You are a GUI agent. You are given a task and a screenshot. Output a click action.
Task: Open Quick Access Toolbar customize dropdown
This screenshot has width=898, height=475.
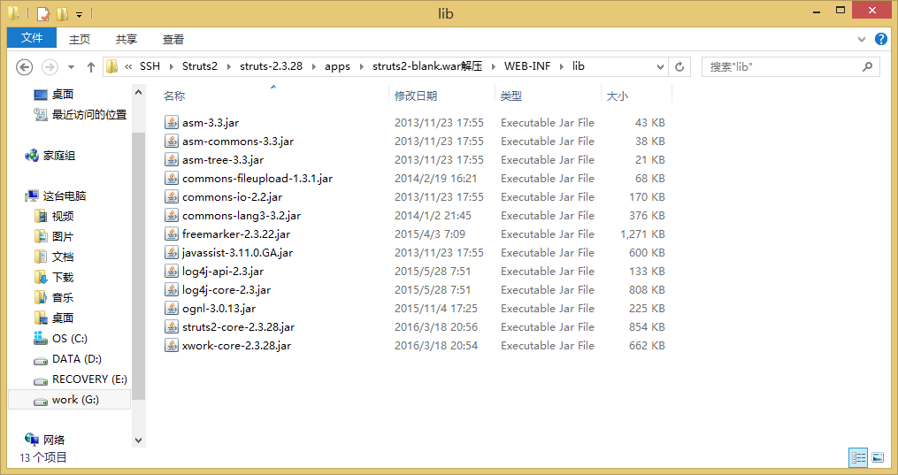point(80,14)
